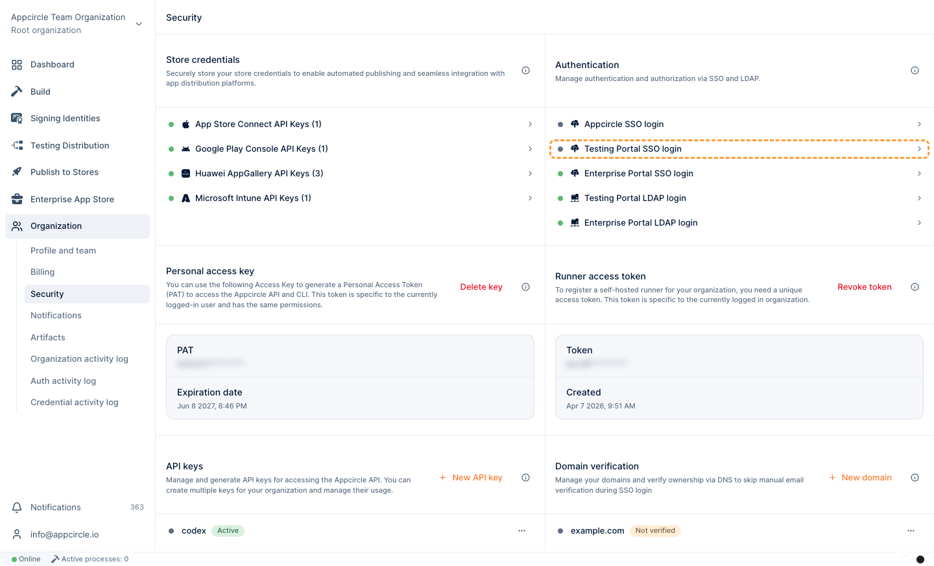Open more options for example.com domain
Screen dimensions: 934x566
click(911, 531)
